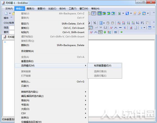Click the crossed tools icon in CSV toolbar
Image resolution: width=157 pixels, height=123 pixels.
tap(95, 23)
